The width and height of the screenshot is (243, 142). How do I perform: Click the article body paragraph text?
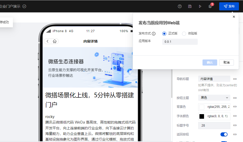[90, 131]
